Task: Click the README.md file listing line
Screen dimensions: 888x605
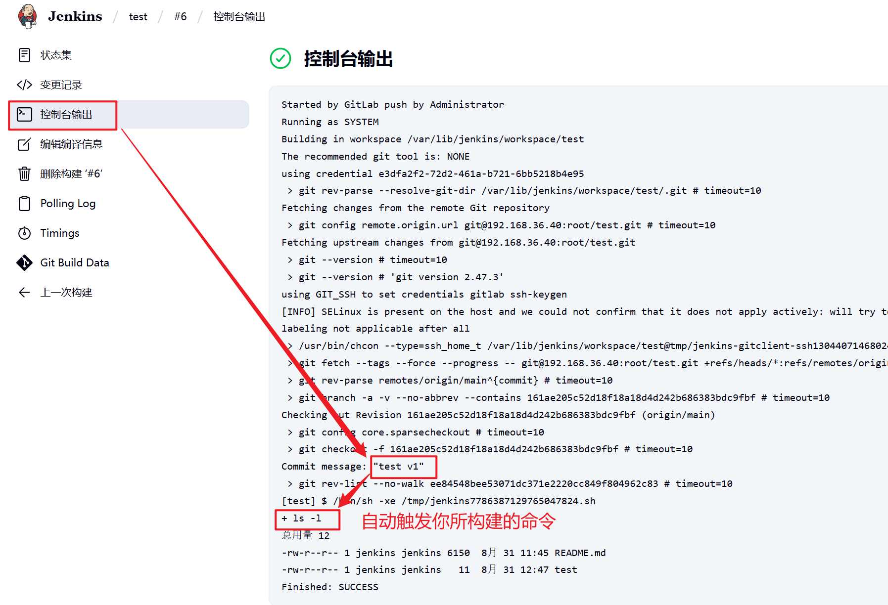Action: 444,553
